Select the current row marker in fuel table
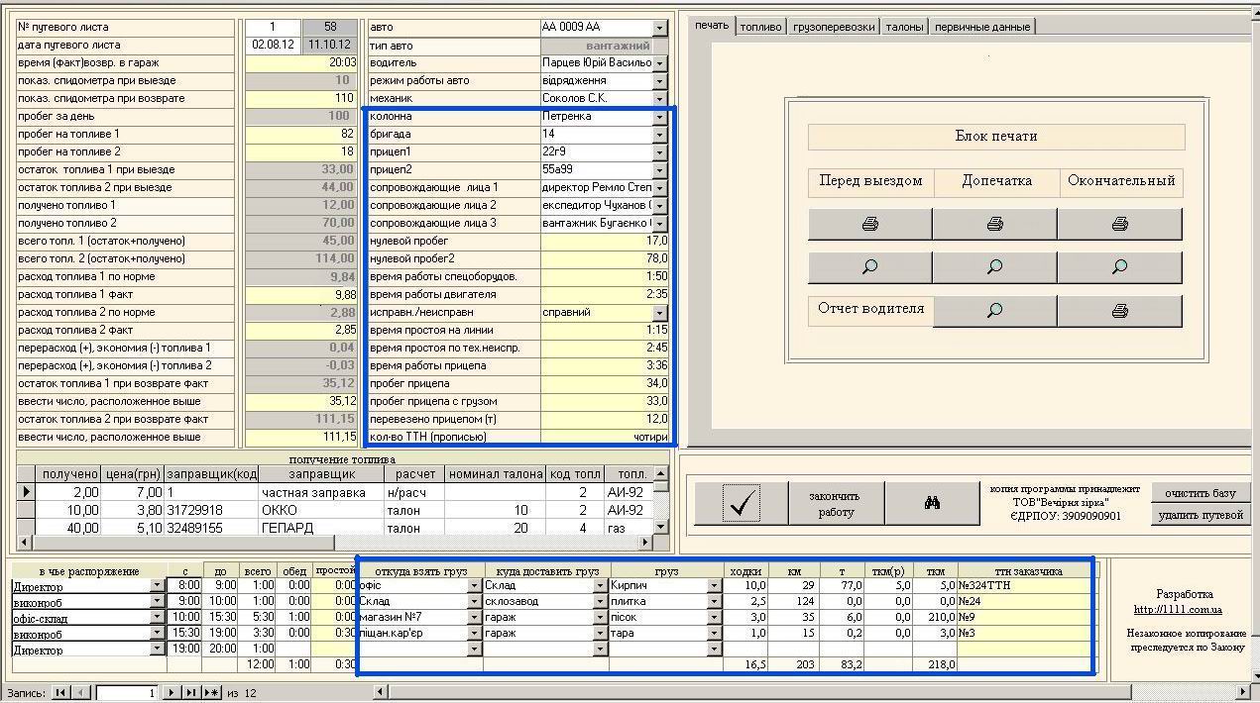The image size is (1260, 703). [x=26, y=492]
